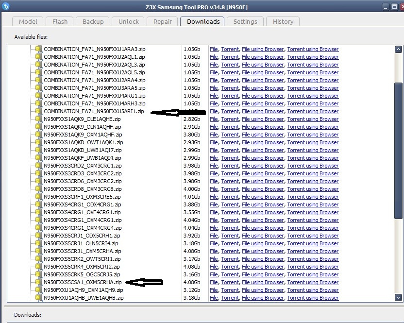404x323 pixels.
Task: Open the Unlock tab
Action: 128,21
